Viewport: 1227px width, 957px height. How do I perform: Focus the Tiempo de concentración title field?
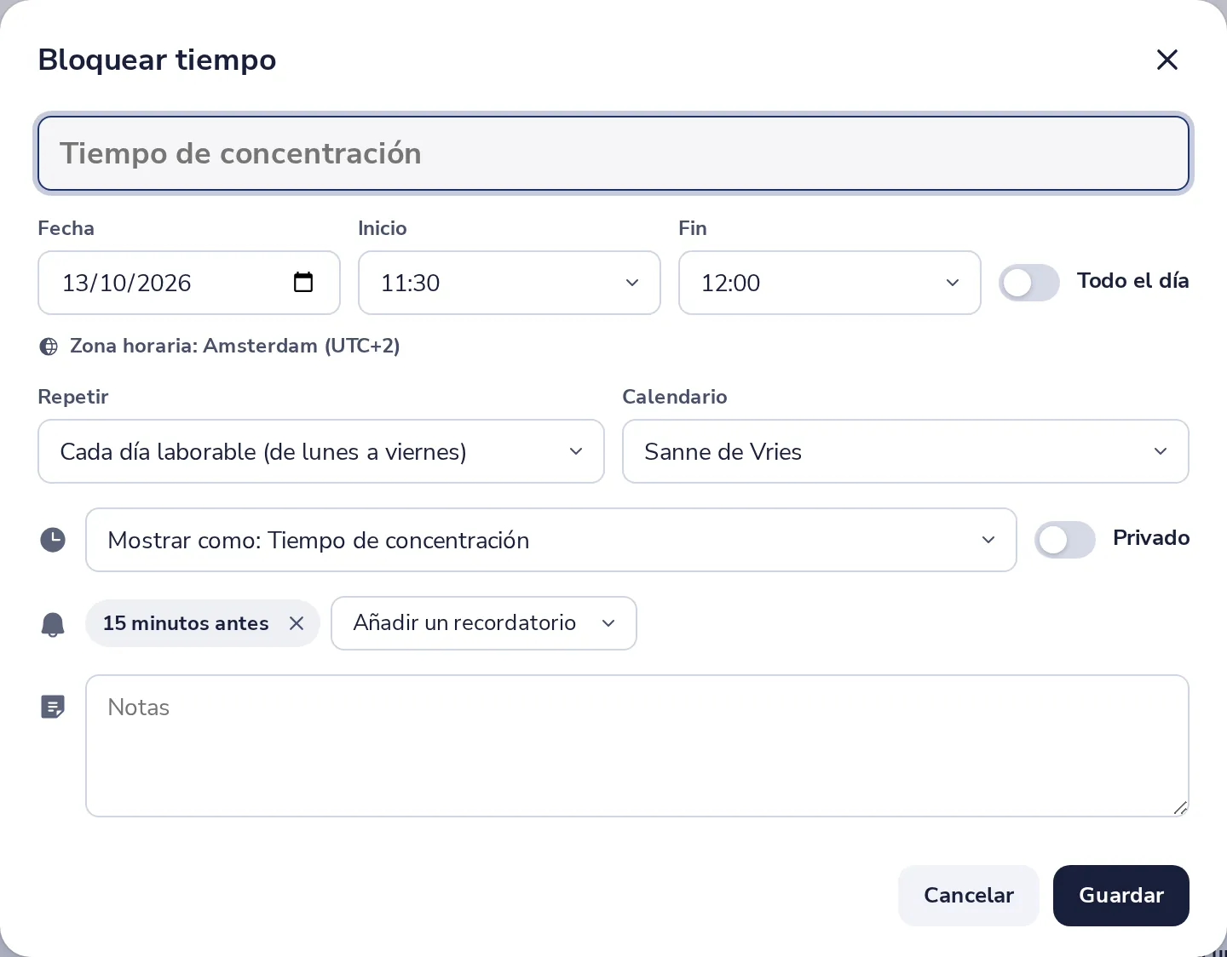pos(613,153)
